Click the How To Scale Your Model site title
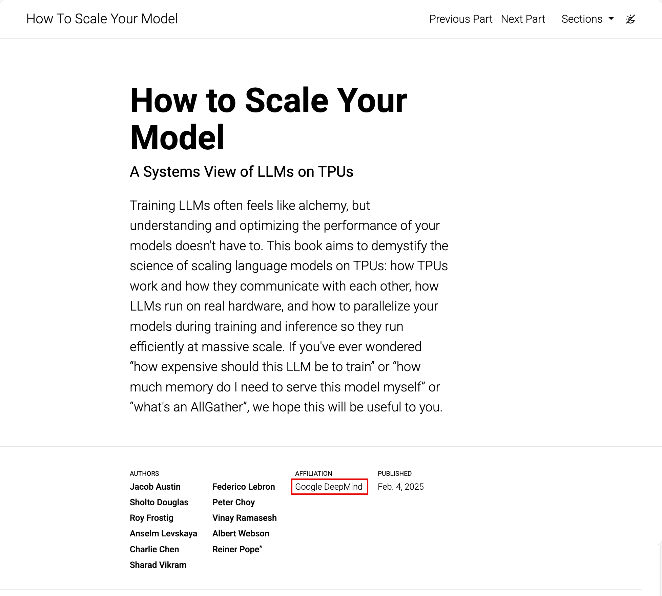662x596 pixels. tap(102, 19)
